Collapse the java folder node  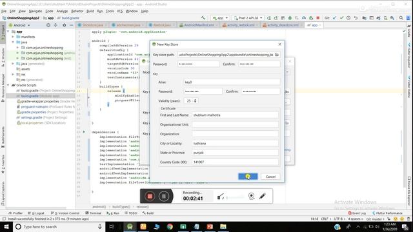tap(13, 42)
